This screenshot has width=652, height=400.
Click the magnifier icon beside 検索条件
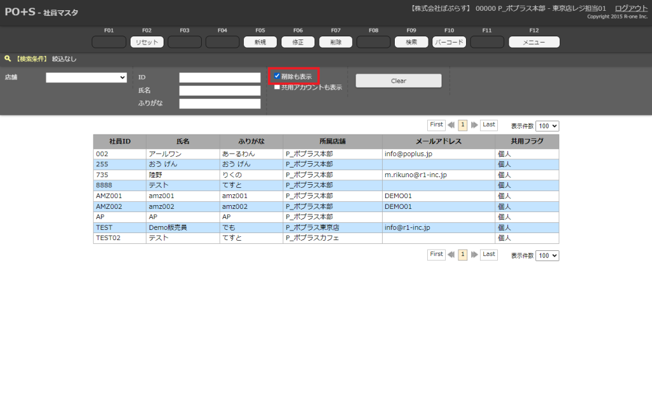8,59
